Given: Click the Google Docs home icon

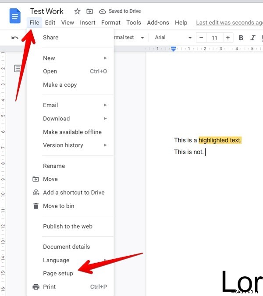Looking at the screenshot, I should click(15, 16).
